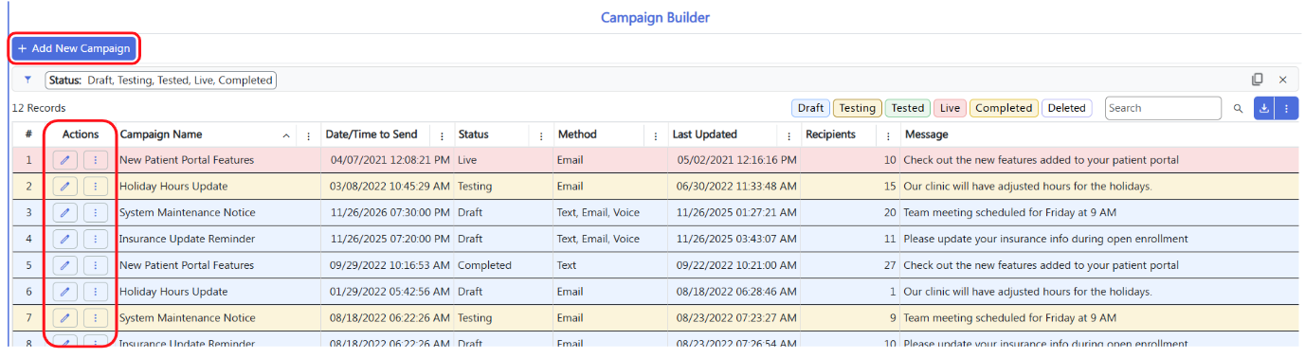Viewport: 1305px width, 358px height.
Task: Edit the row 6 Holiday Hours Update
Action: (x=65, y=292)
